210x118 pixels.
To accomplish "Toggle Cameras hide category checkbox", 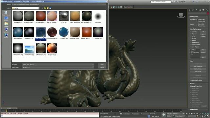I will pyautogui.click(x=191, y=38).
